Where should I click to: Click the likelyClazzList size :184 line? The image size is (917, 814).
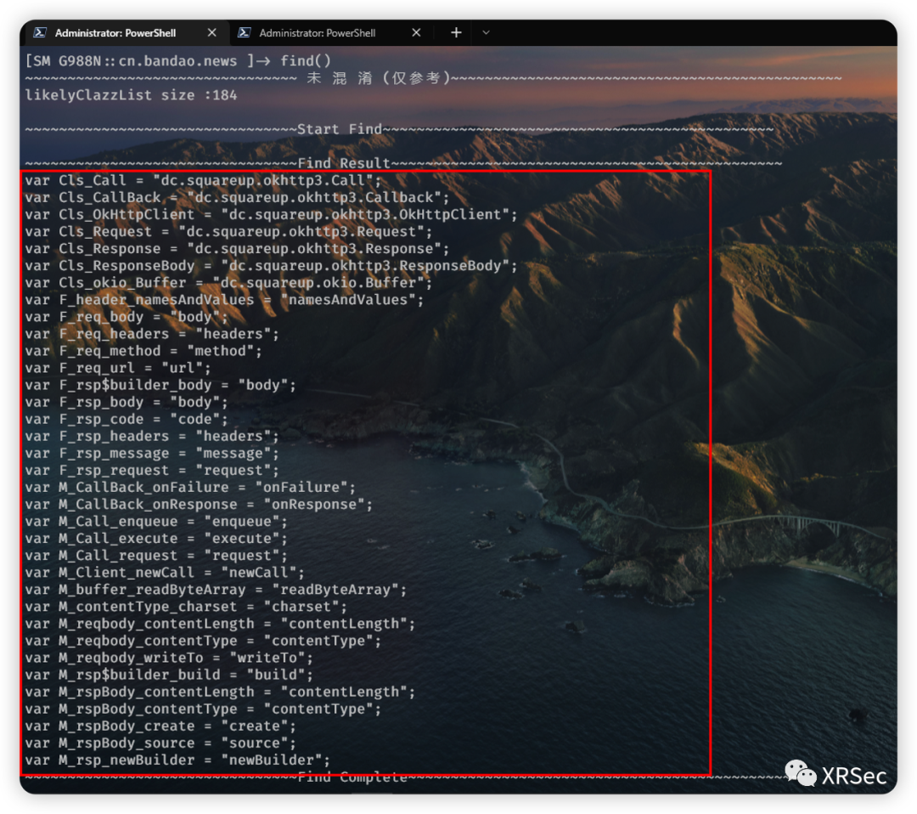pos(131,95)
